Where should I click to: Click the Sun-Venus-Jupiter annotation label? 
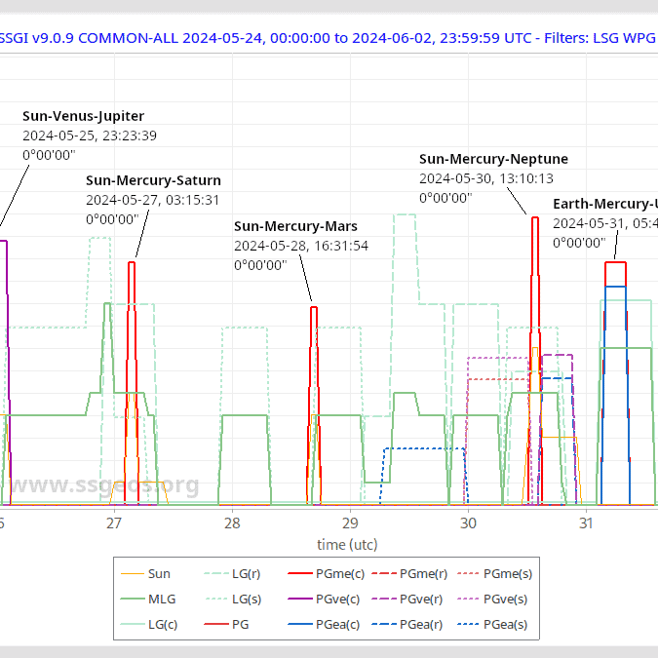83,116
